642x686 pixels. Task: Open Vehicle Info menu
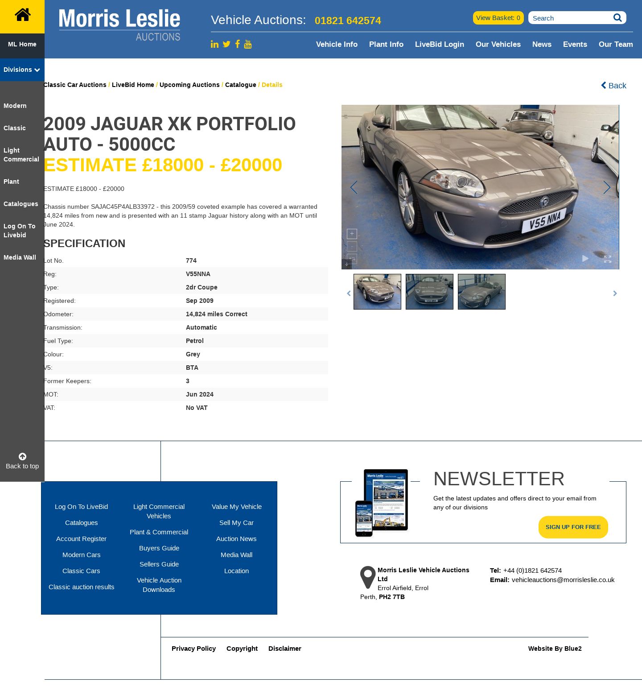point(337,44)
